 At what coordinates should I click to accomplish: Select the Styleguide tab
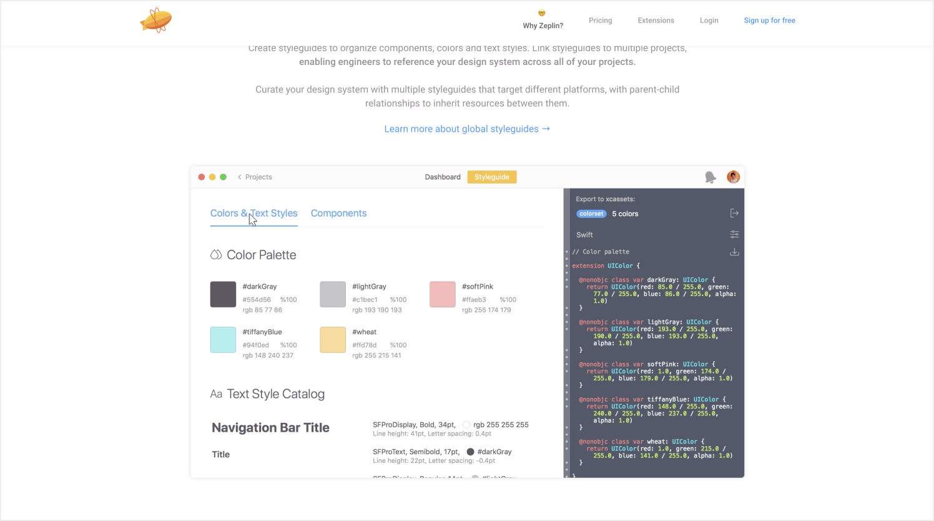click(492, 177)
